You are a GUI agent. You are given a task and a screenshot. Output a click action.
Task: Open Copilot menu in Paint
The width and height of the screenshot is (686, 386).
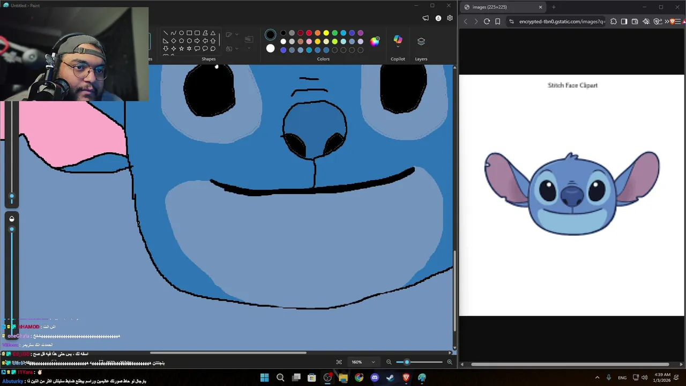click(x=398, y=41)
